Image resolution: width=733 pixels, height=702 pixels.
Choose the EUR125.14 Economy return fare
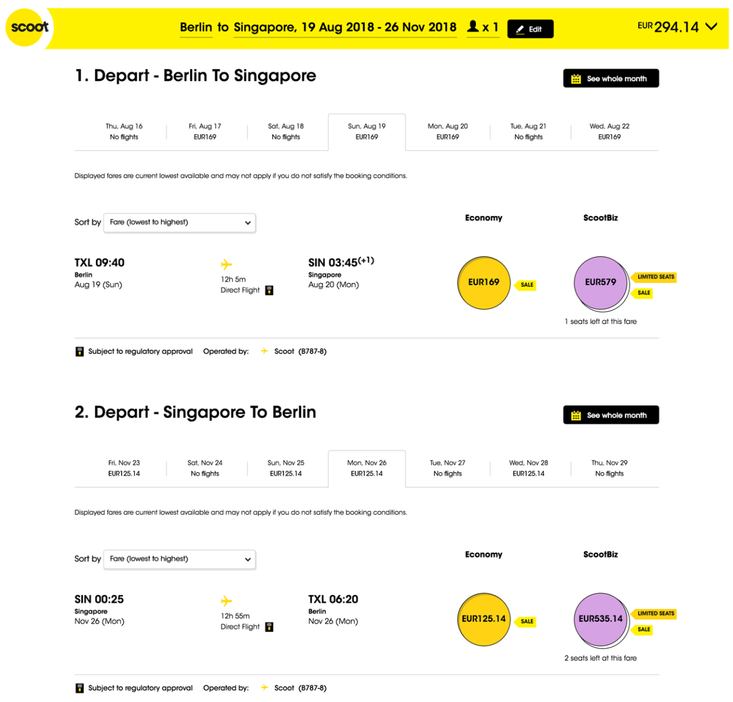(x=484, y=619)
